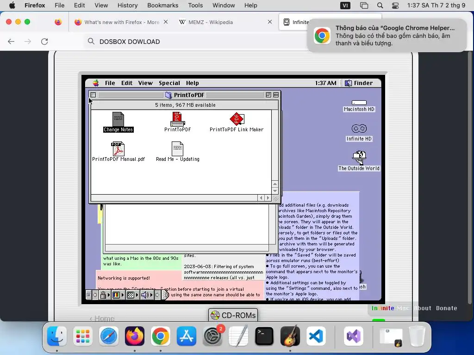Click PrintToPDF window horizontal scroll left arrow

point(261,198)
